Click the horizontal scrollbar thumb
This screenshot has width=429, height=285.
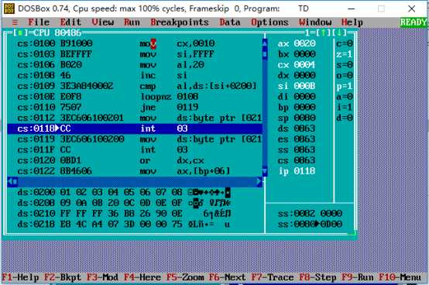point(15,181)
